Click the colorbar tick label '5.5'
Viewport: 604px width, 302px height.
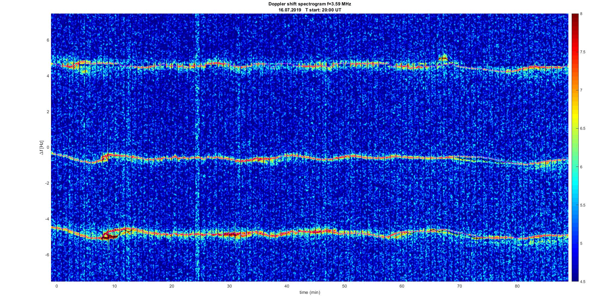coord(583,205)
